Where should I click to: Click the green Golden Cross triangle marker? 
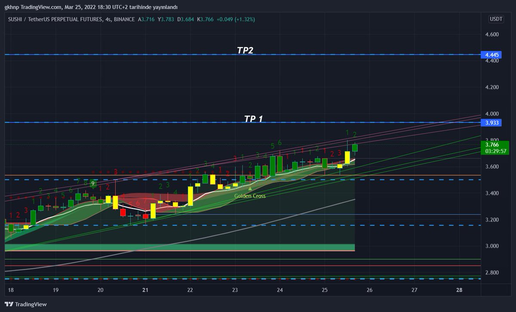tap(250, 188)
